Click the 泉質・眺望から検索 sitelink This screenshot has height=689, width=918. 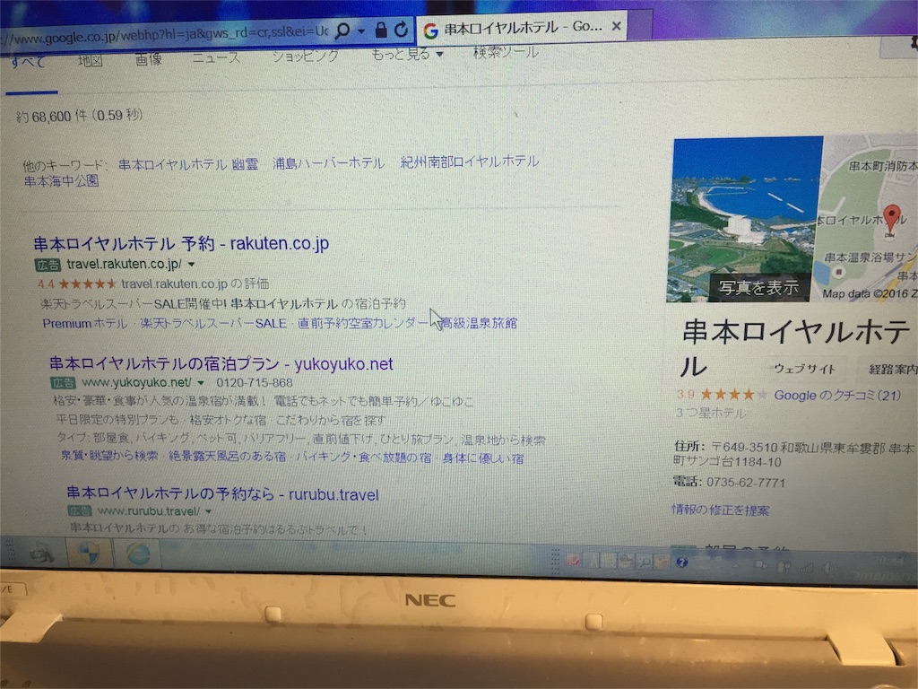point(109,455)
